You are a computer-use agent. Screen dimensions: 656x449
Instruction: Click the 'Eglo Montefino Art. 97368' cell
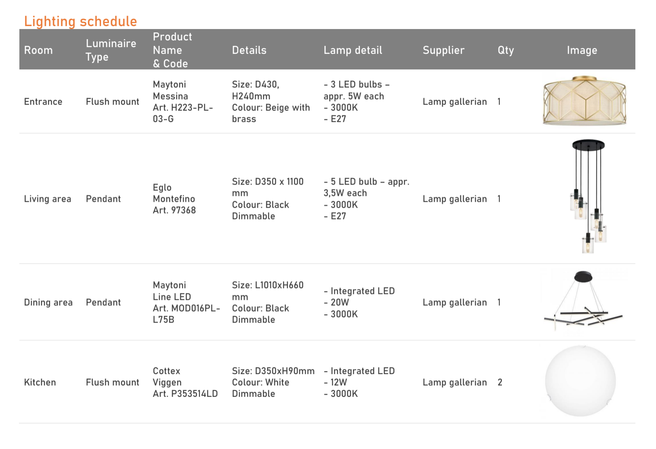click(174, 199)
